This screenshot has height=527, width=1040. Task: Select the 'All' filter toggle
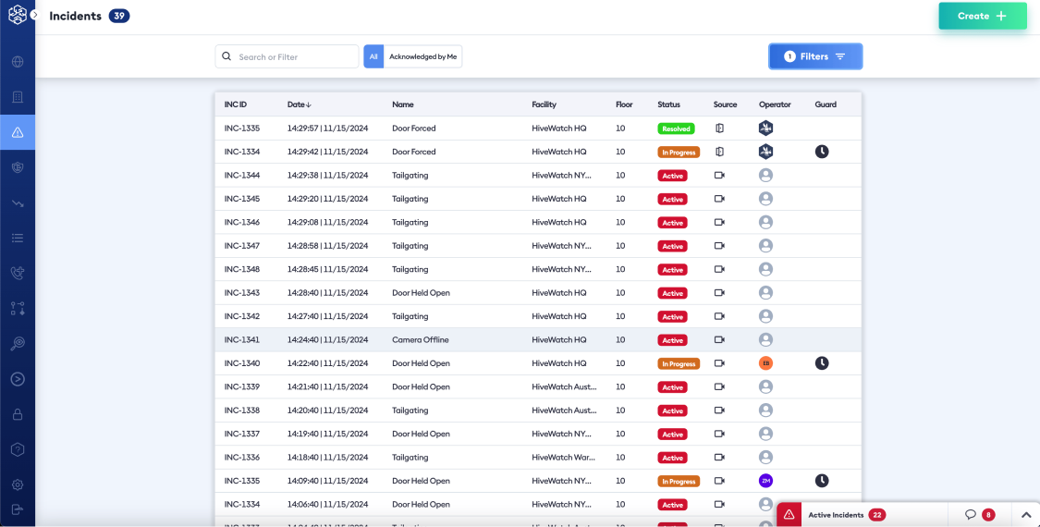click(373, 56)
